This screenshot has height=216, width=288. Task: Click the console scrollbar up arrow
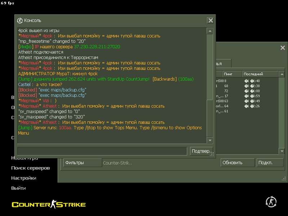(210, 31)
